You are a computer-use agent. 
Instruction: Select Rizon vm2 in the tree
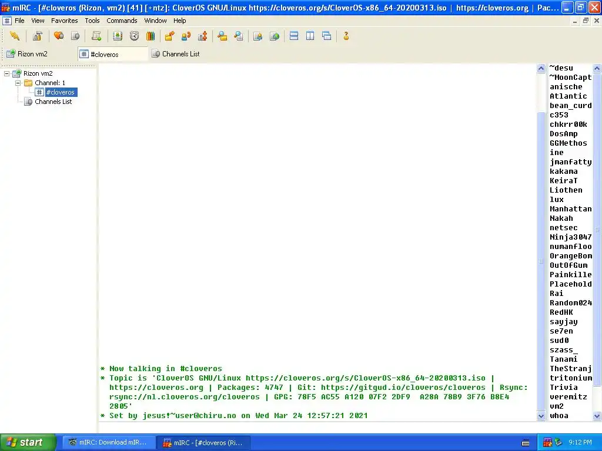38,73
